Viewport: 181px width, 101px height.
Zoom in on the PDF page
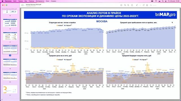click(x=128, y=5)
